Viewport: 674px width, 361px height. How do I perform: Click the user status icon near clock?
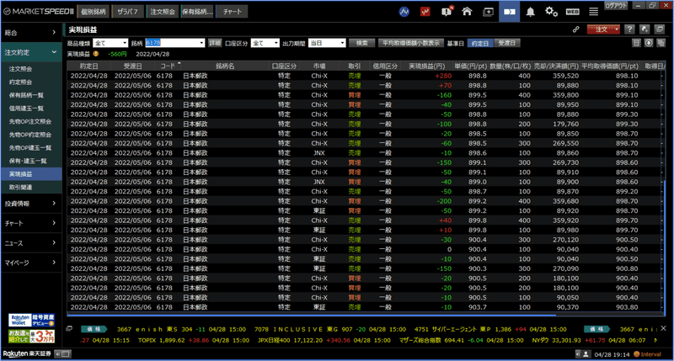coord(586,354)
